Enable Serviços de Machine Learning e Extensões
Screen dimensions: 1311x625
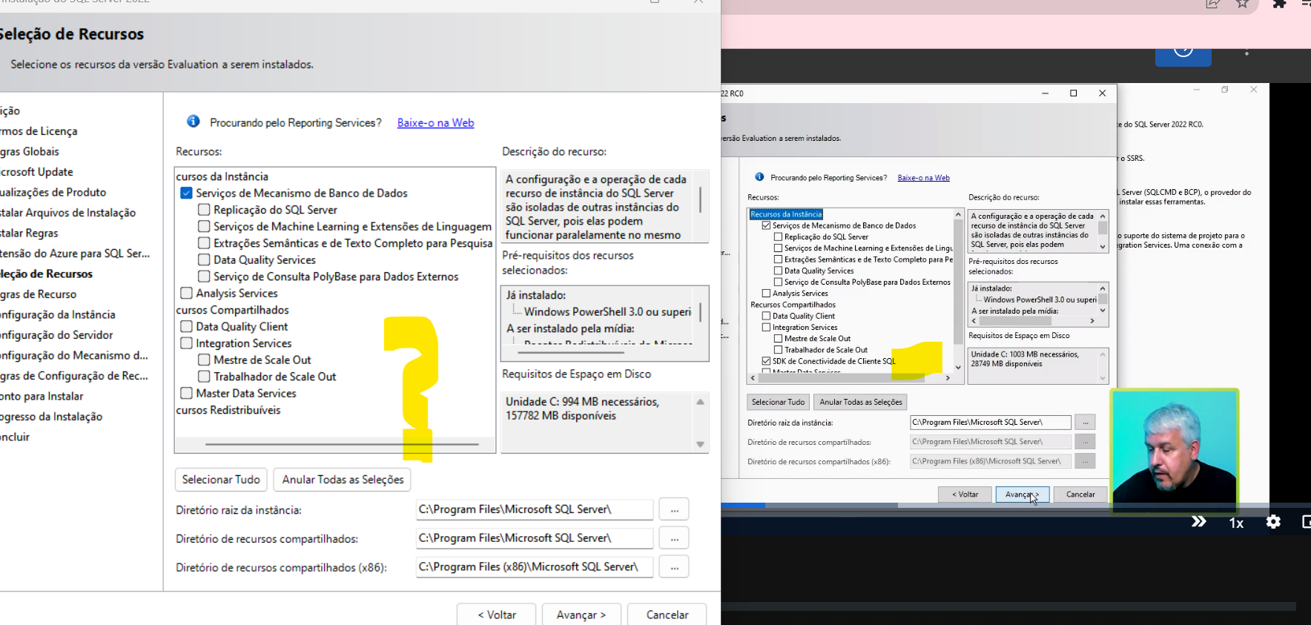pyautogui.click(x=204, y=226)
